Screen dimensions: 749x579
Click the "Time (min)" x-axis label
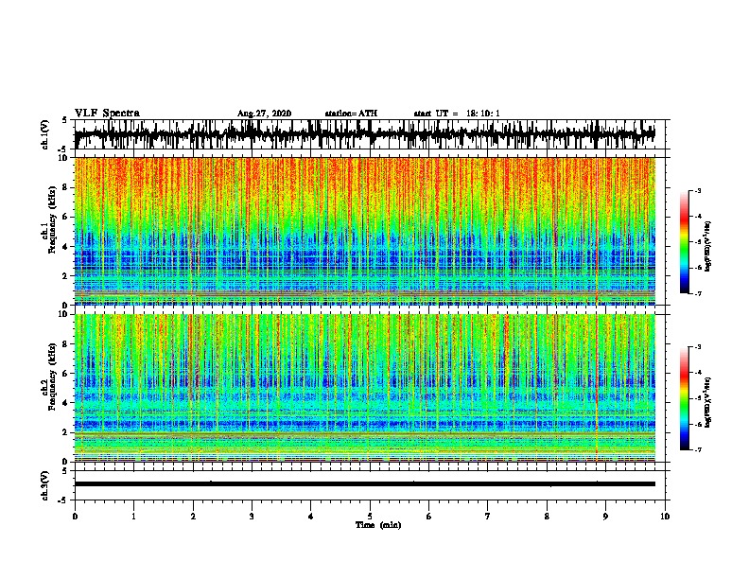pyautogui.click(x=378, y=525)
